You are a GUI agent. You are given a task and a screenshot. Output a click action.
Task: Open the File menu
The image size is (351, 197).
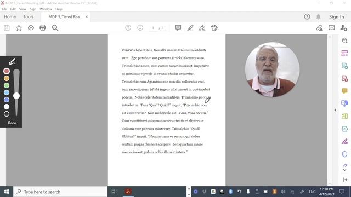[x=4, y=9]
